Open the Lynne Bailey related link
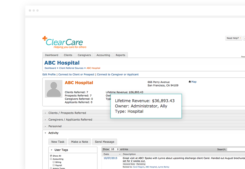245x169 pixels. (x=164, y=167)
